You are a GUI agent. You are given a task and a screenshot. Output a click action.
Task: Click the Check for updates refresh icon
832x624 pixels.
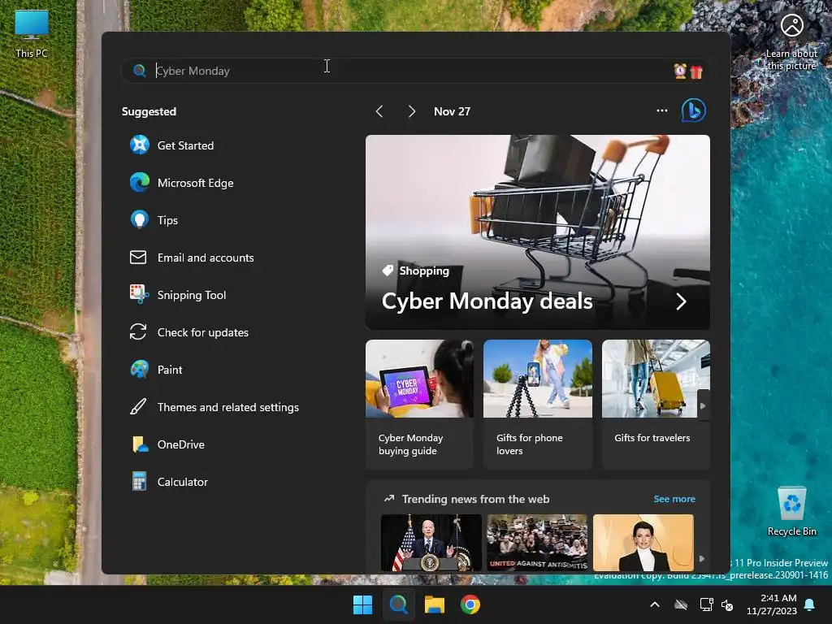pyautogui.click(x=138, y=332)
